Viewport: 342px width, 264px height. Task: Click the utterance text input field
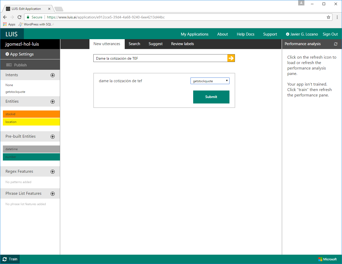pyautogui.click(x=160, y=58)
